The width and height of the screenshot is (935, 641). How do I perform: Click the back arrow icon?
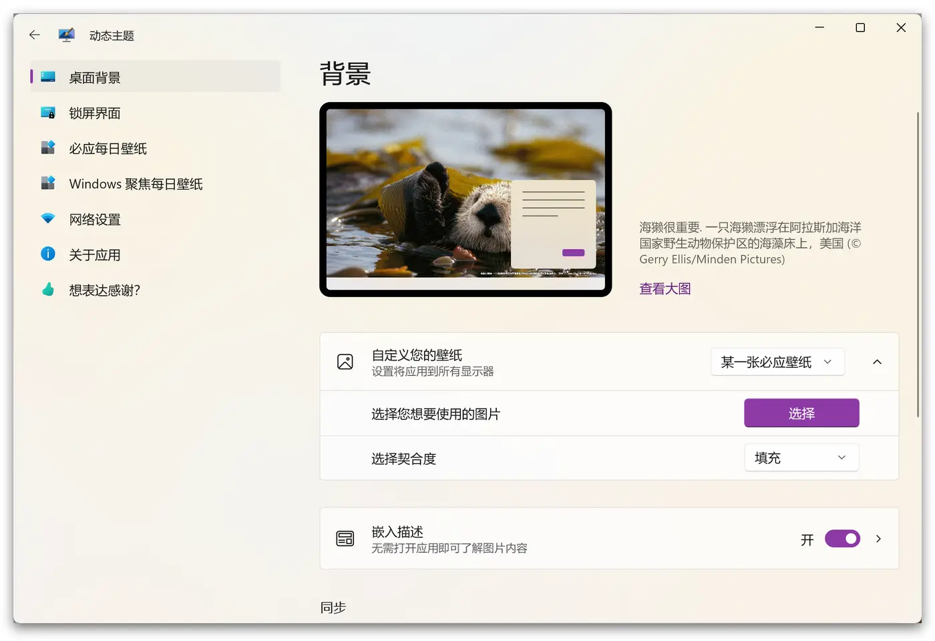pos(35,35)
